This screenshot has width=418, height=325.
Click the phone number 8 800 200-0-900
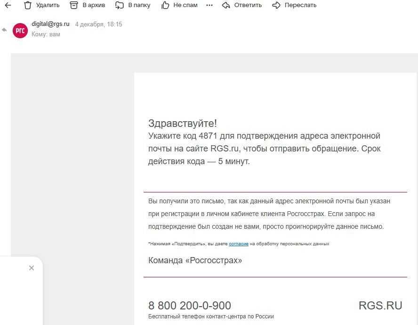[x=190, y=306]
